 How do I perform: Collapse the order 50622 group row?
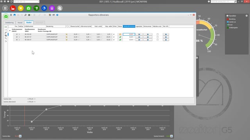point(10,30)
